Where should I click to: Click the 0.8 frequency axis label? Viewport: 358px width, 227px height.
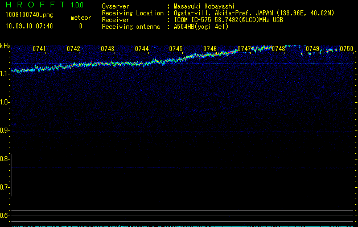point(5,159)
